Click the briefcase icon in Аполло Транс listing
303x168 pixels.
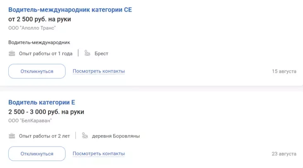pos(12,54)
